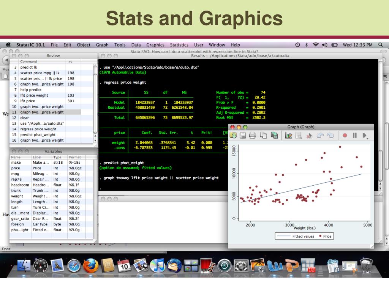Click the 'Command' column header in Review

tap(42, 61)
